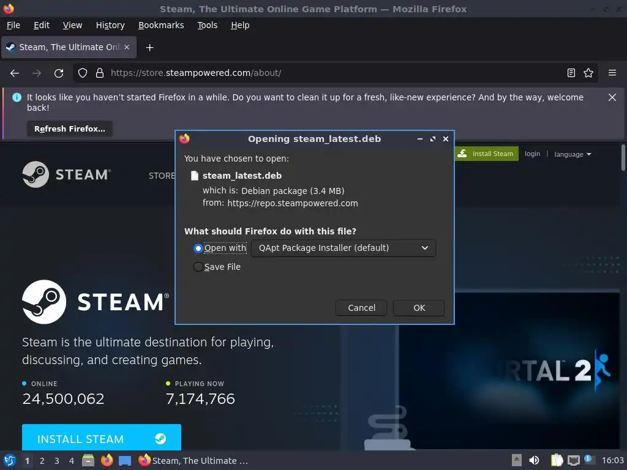Click the page vertical scrollbar
The image size is (627, 470).
(623, 157)
